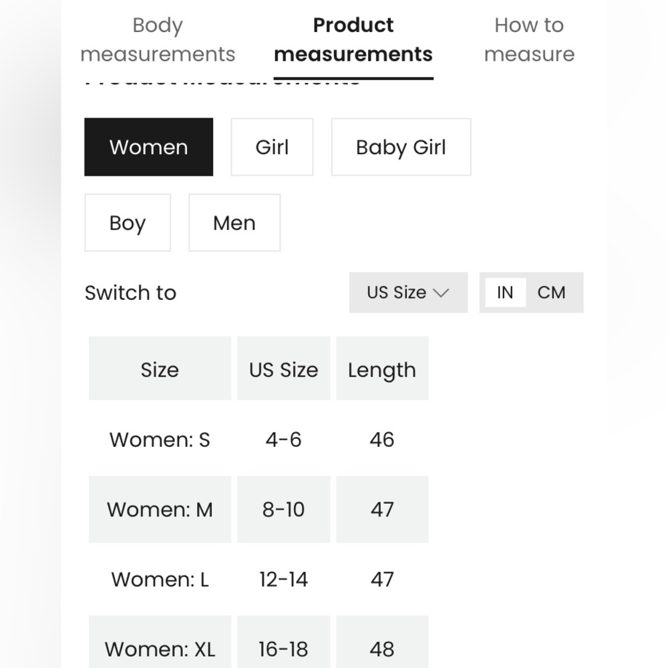
Task: Select the Women: L size row
Action: pyautogui.click(x=259, y=579)
